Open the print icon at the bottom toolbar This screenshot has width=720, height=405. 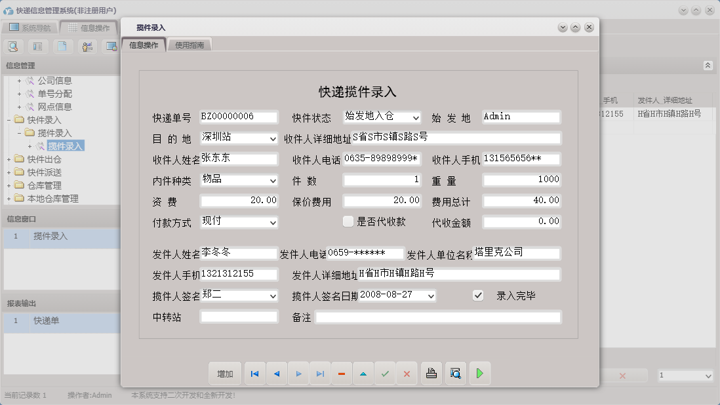pos(431,373)
